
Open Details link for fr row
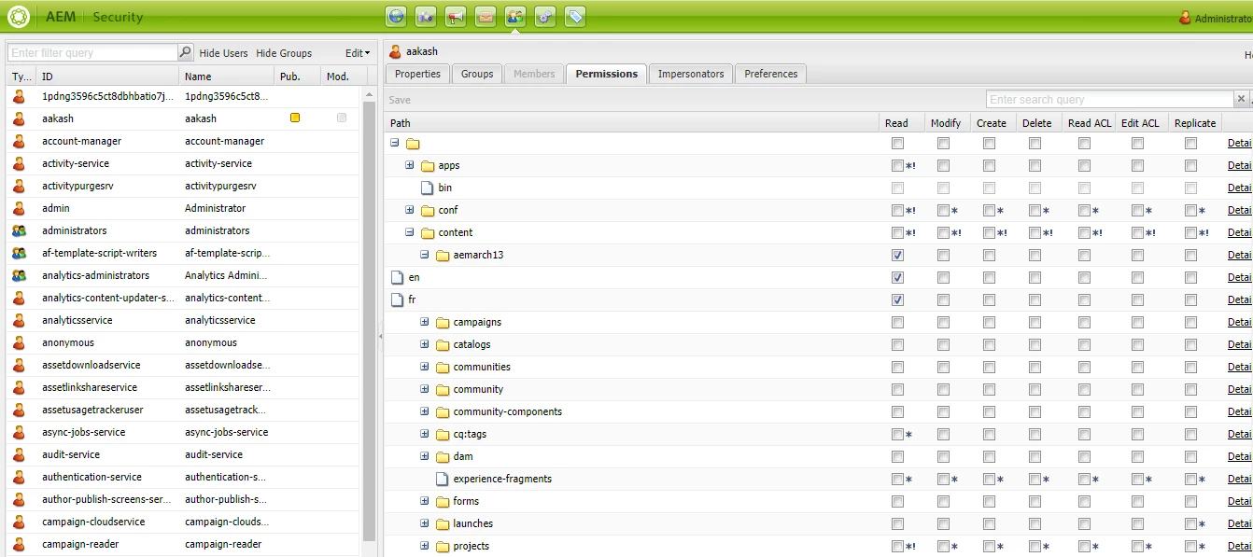click(1240, 299)
